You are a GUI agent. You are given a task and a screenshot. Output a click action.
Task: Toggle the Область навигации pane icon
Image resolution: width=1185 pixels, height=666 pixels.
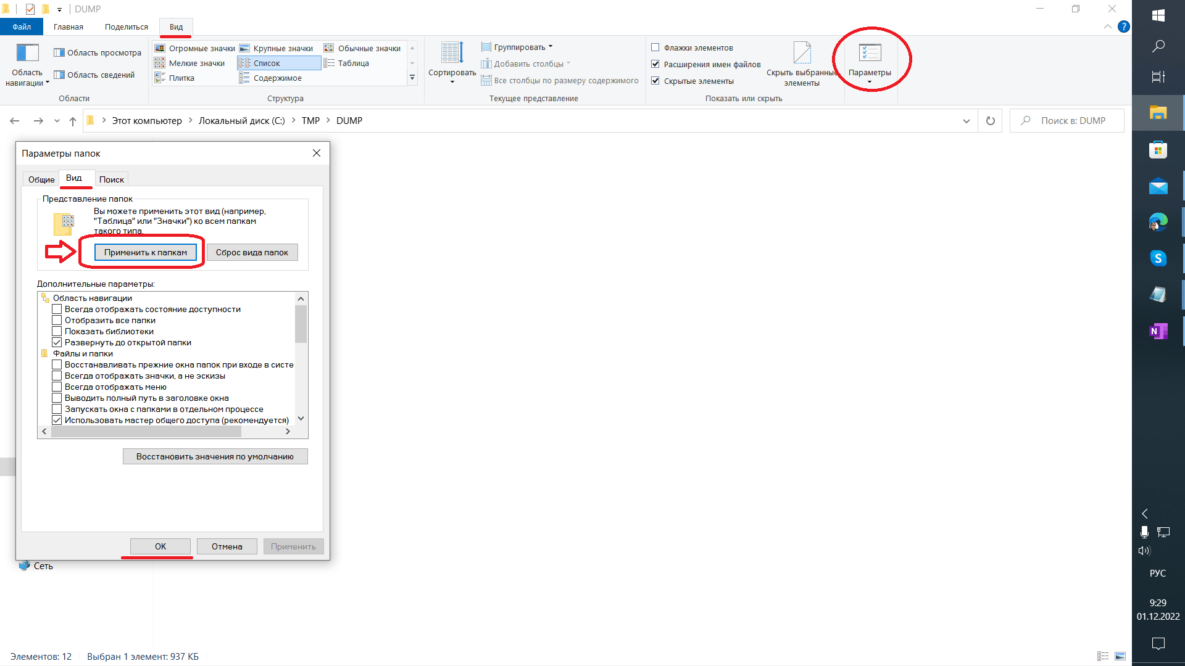point(27,54)
